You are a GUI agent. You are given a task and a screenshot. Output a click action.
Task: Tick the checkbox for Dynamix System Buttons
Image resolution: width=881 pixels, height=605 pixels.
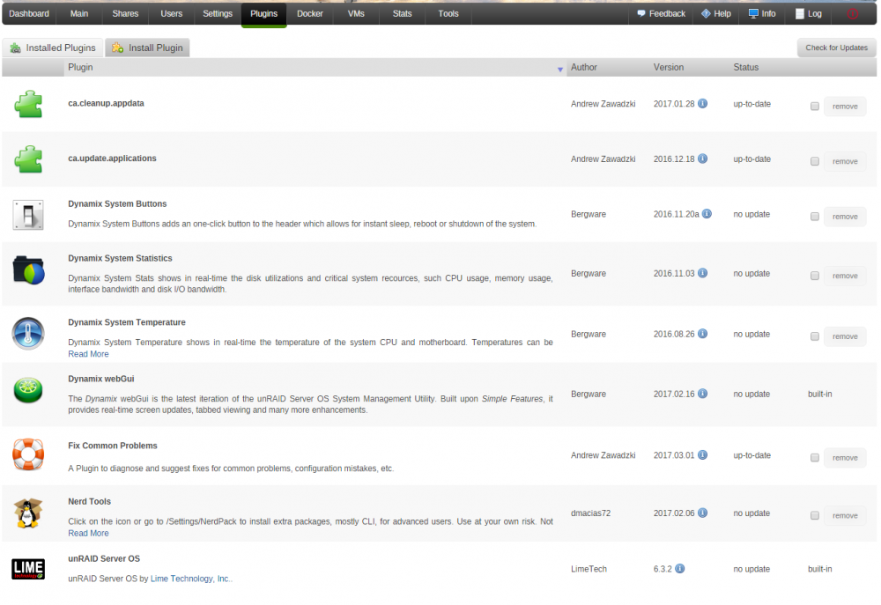815,217
